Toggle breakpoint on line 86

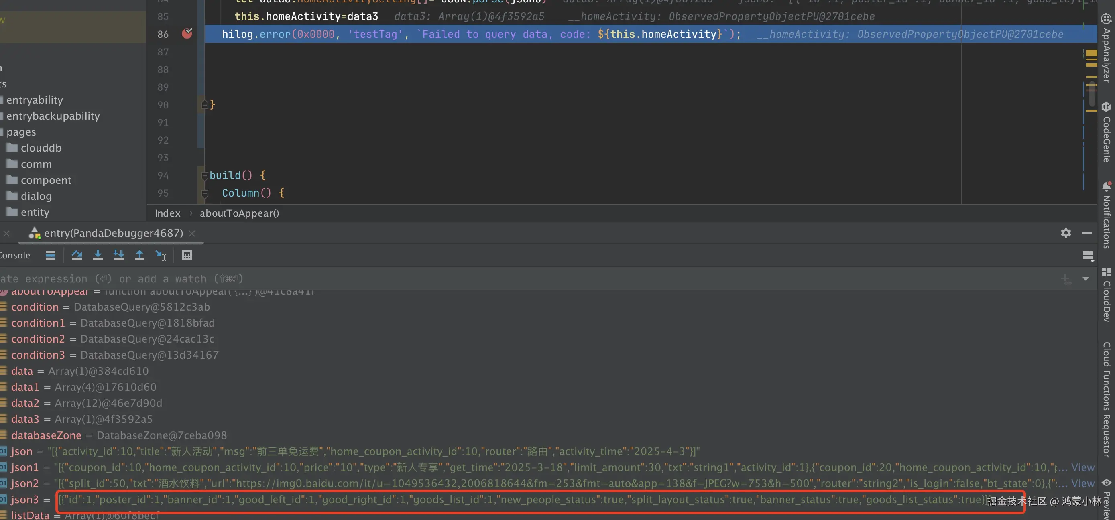point(187,34)
